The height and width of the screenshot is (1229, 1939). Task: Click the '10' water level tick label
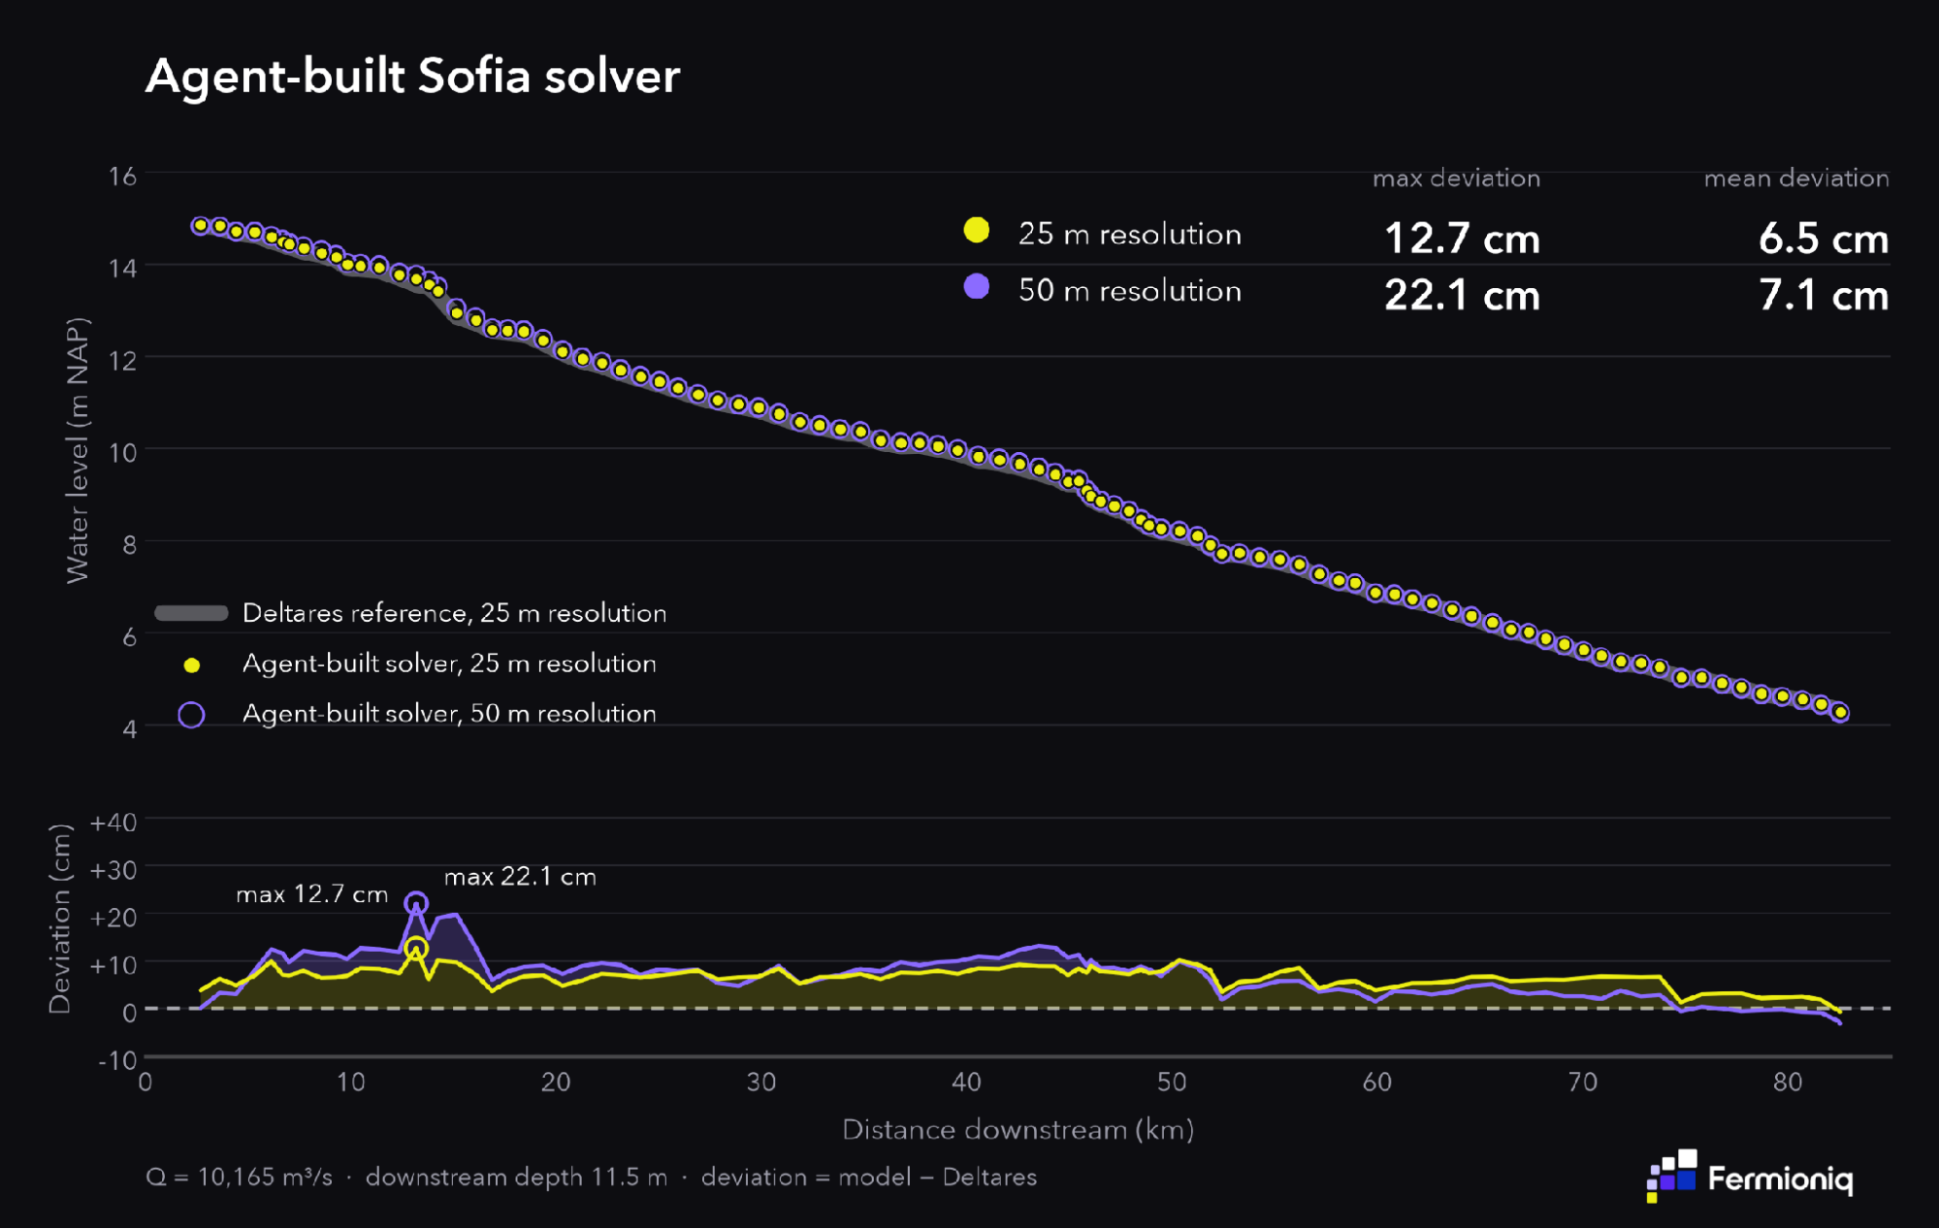pos(122,452)
